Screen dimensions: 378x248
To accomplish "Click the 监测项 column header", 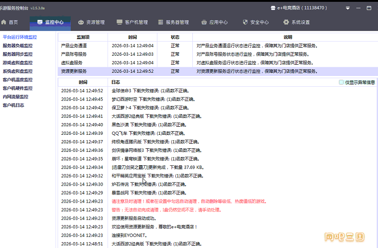I will (83, 37).
